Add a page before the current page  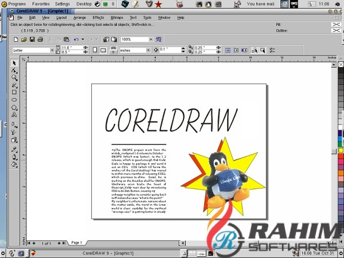[34, 243]
